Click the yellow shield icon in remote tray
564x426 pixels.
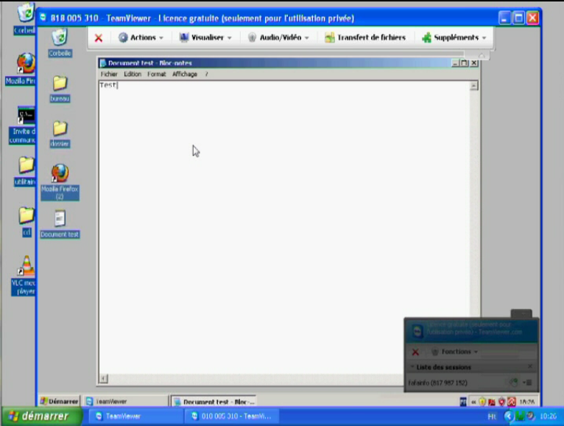click(482, 402)
